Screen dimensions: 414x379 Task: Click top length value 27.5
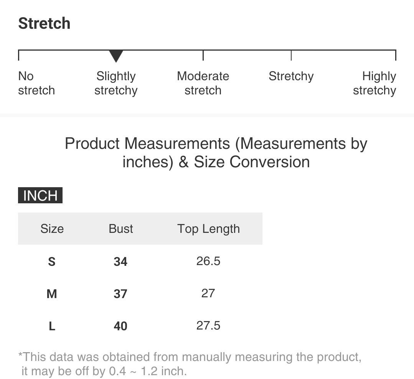[208, 326]
